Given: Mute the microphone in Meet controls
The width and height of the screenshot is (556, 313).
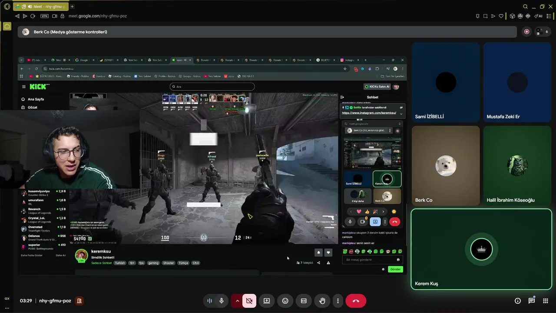Looking at the screenshot, I should tap(222, 301).
